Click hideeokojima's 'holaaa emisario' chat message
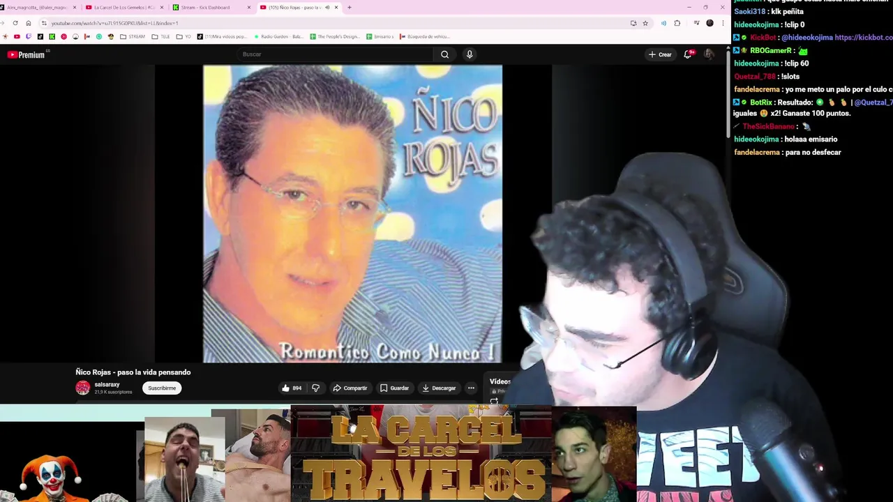Screen dimensions: 893x502 (786, 139)
